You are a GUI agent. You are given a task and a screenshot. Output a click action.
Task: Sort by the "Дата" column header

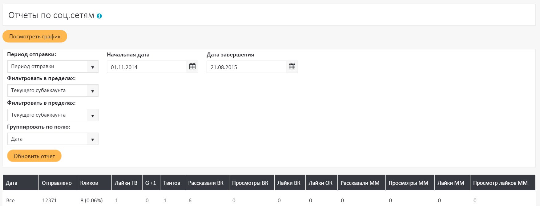(x=12, y=183)
